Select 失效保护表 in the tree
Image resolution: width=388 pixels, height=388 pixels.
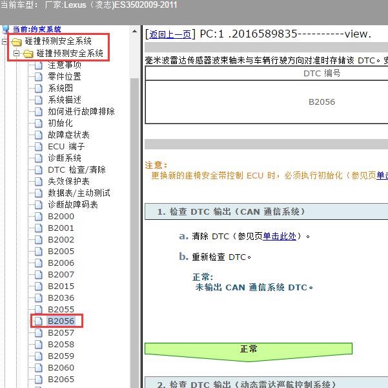tap(68, 181)
